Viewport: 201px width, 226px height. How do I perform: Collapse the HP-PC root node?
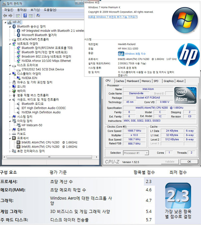[x=5, y=22]
